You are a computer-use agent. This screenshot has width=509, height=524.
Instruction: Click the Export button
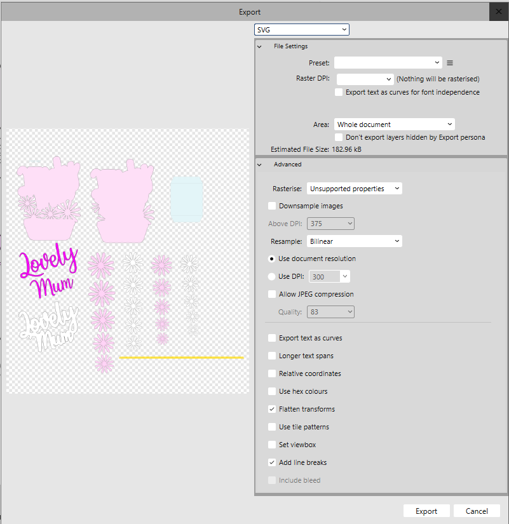coord(426,511)
